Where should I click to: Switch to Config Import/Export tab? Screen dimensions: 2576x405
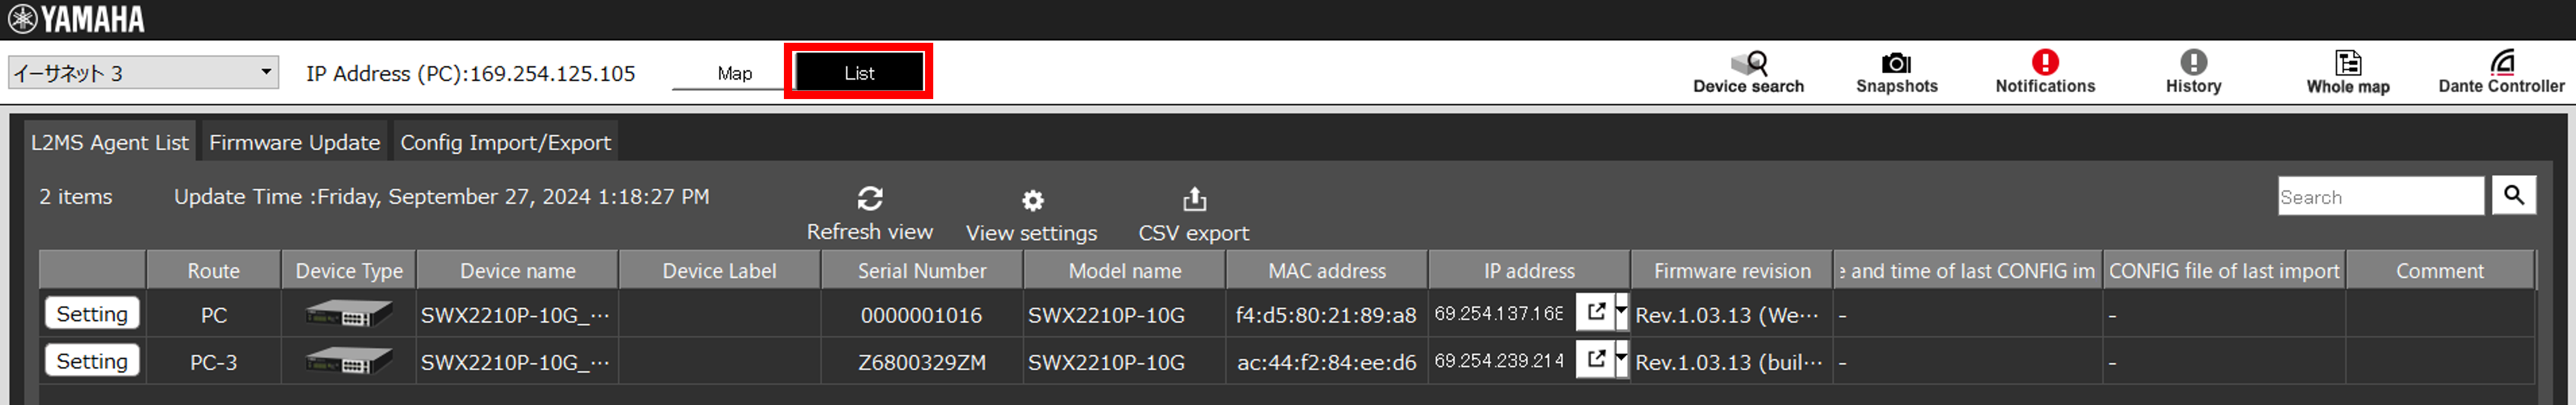click(505, 143)
